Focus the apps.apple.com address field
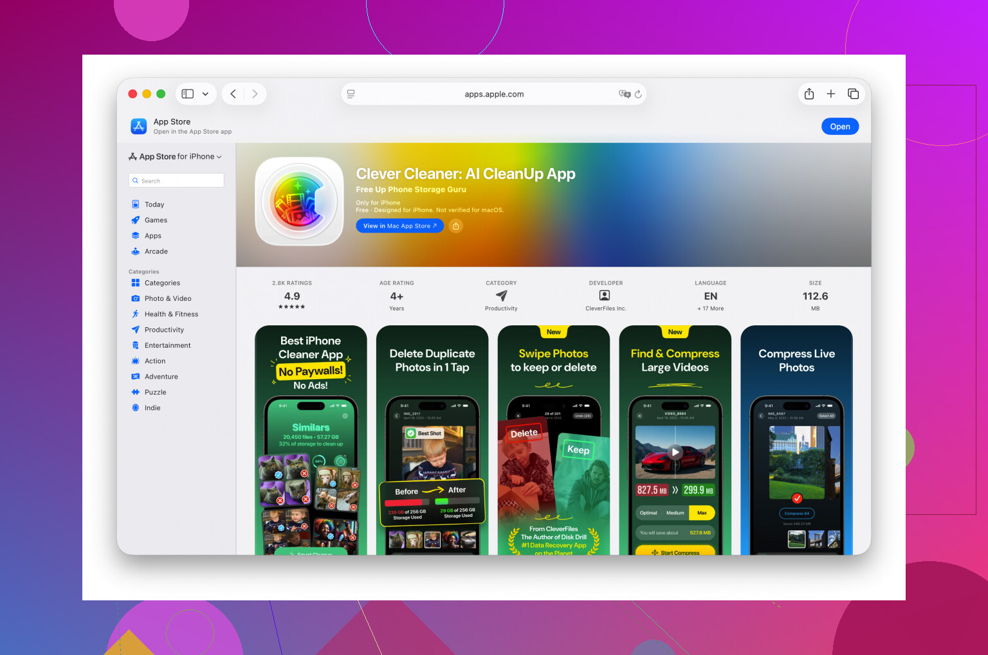This screenshot has width=988, height=655. tap(494, 94)
